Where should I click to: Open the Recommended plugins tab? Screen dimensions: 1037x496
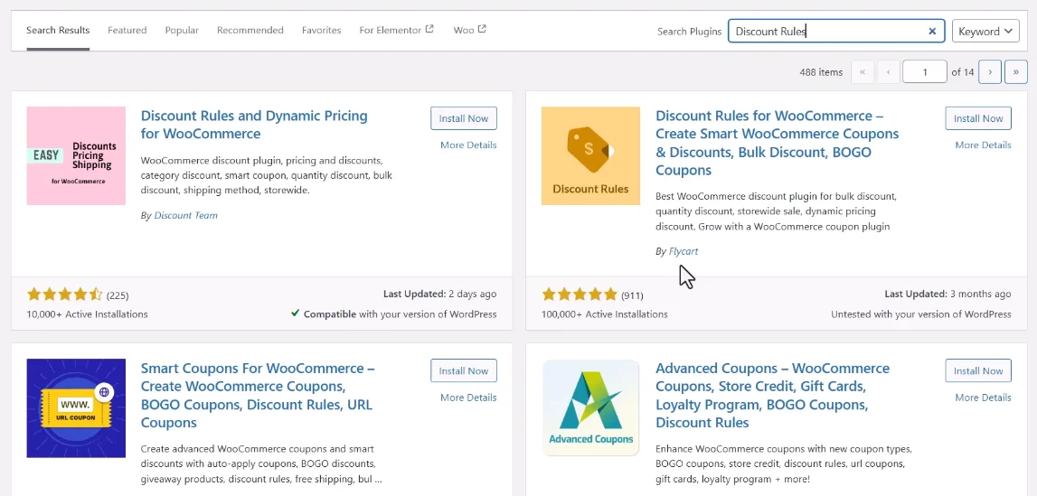250,31
